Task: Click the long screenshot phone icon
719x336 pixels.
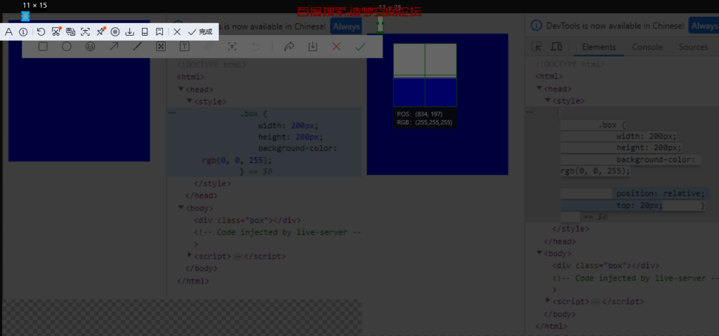Action: [145, 32]
